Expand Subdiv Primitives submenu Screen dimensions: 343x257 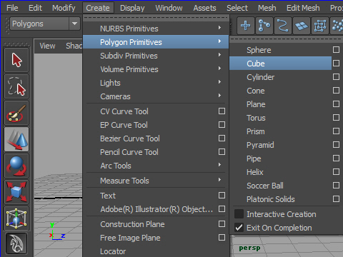[x=156, y=56]
